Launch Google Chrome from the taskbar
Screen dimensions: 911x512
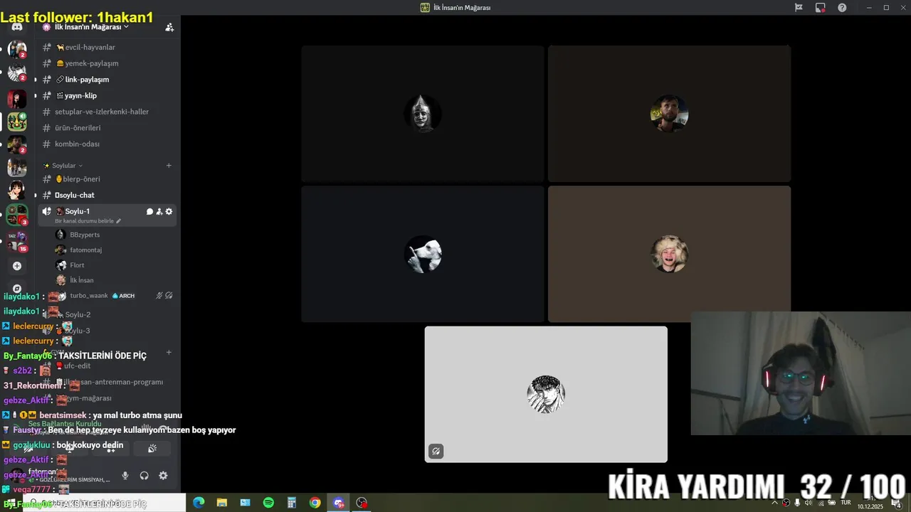(x=315, y=503)
